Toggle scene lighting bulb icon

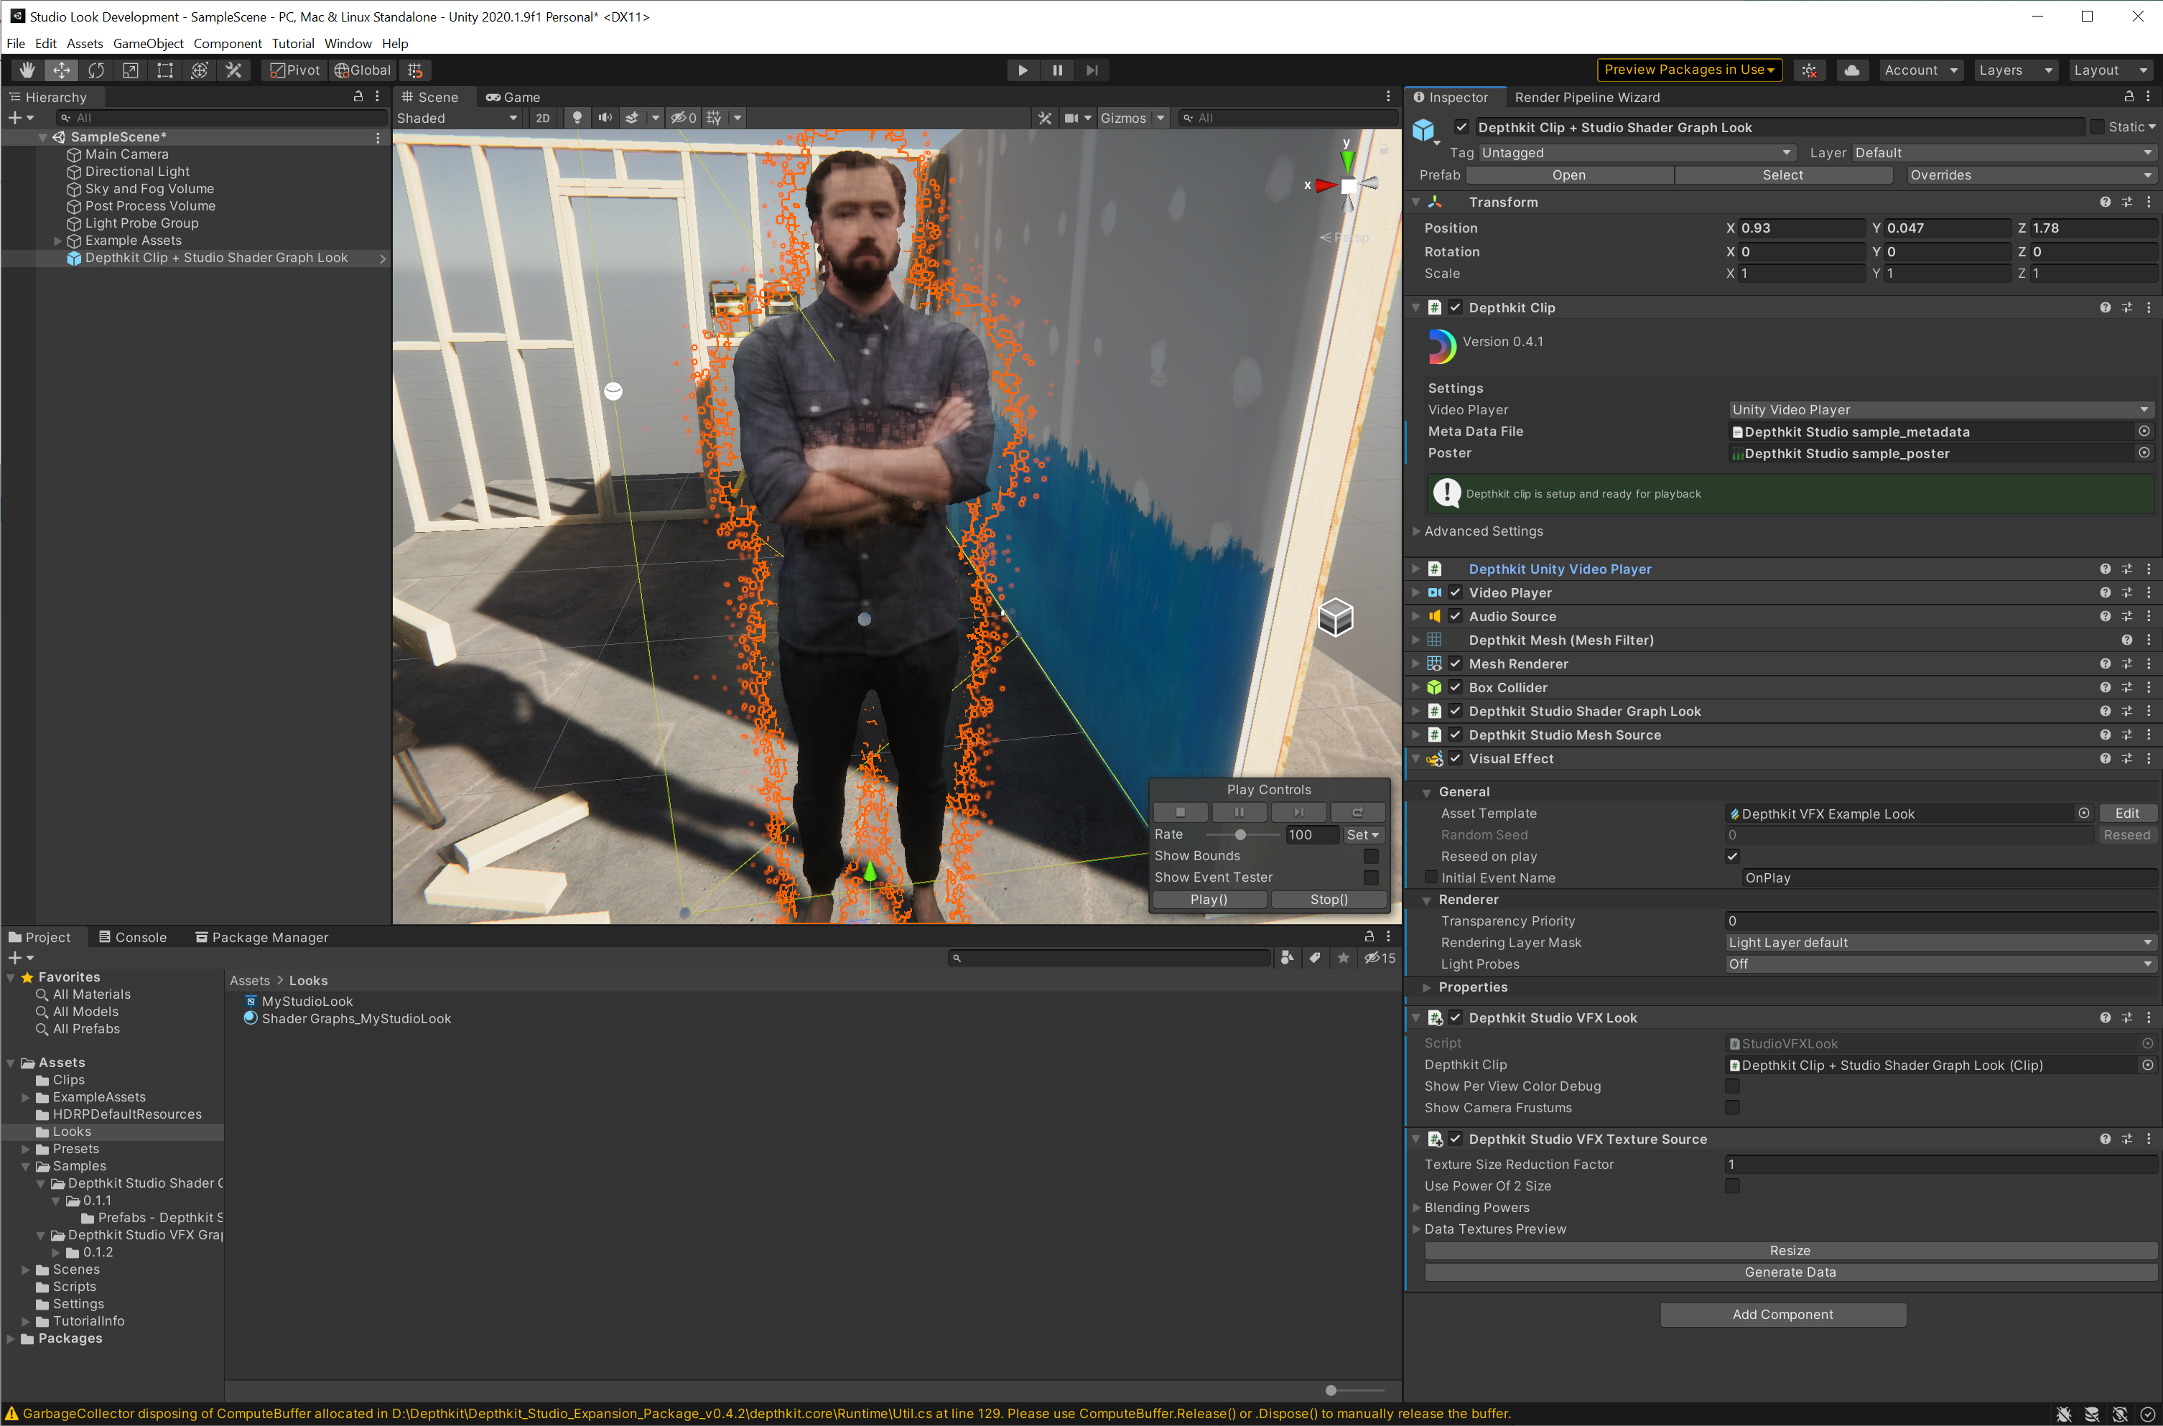click(x=577, y=118)
